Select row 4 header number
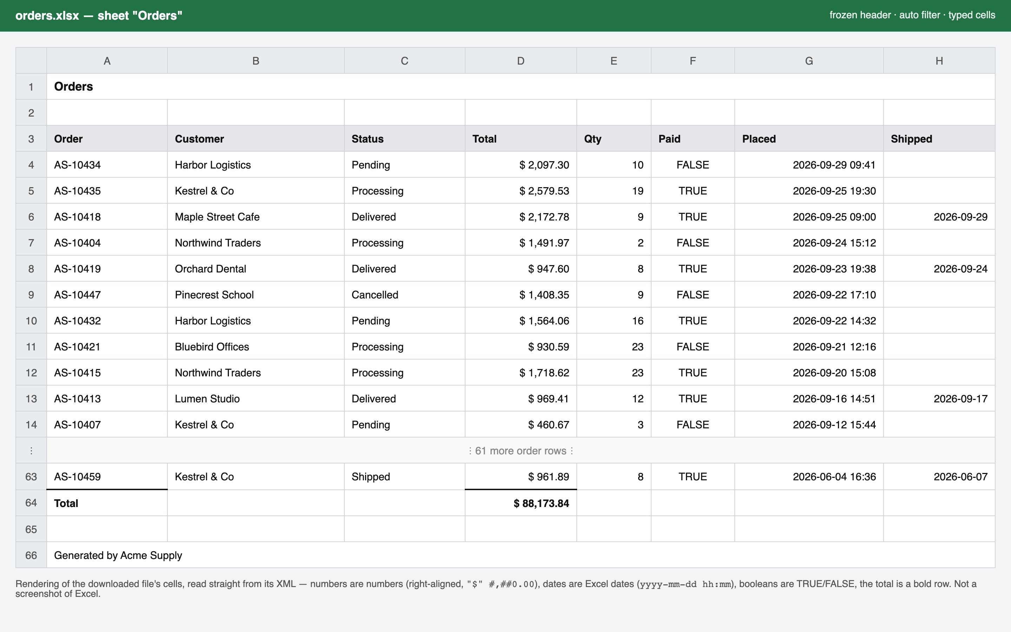The height and width of the screenshot is (632, 1011). coord(31,165)
